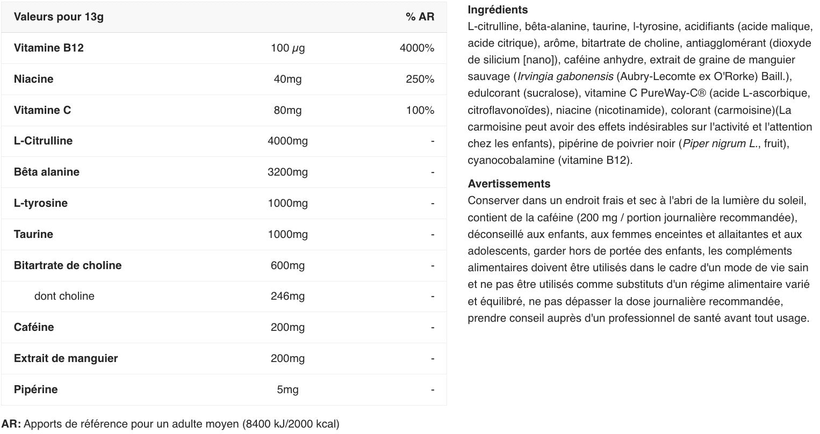Click the Bêta alanine row label
This screenshot has width=820, height=434.
click(x=47, y=172)
